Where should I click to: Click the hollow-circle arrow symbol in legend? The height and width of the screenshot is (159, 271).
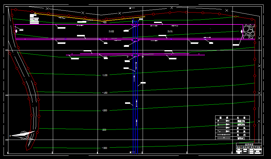224,124
